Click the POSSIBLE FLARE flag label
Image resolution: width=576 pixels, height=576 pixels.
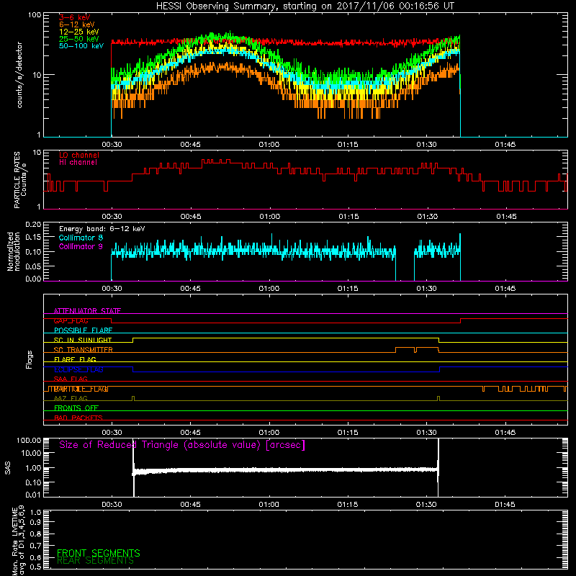click(x=83, y=330)
